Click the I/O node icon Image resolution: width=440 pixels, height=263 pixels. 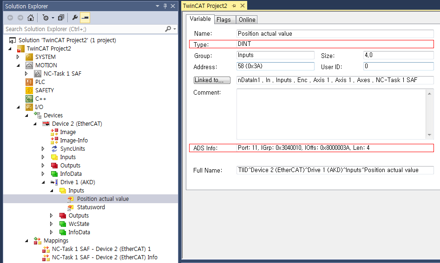[29, 107]
